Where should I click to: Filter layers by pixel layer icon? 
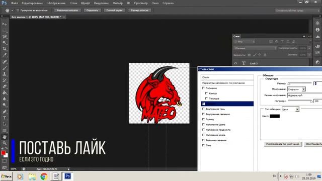click(271, 42)
